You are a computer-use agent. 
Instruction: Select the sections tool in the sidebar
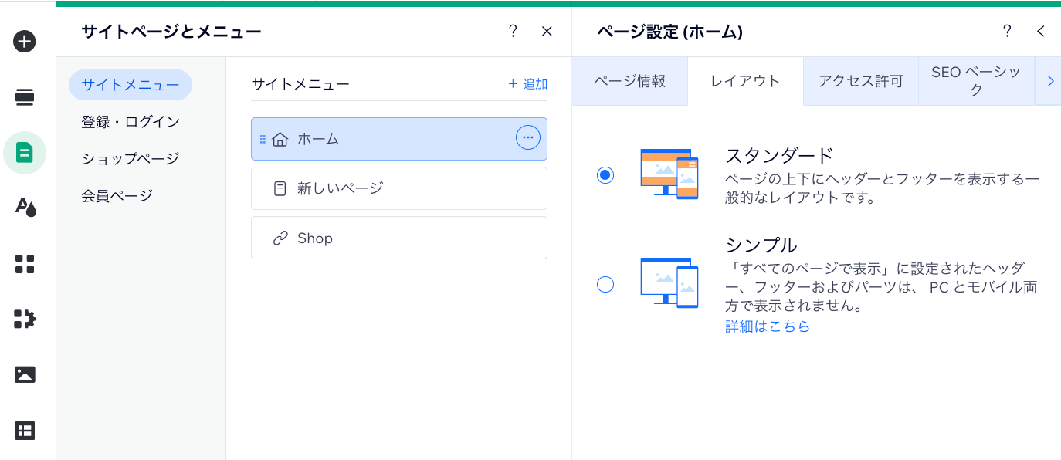24,97
